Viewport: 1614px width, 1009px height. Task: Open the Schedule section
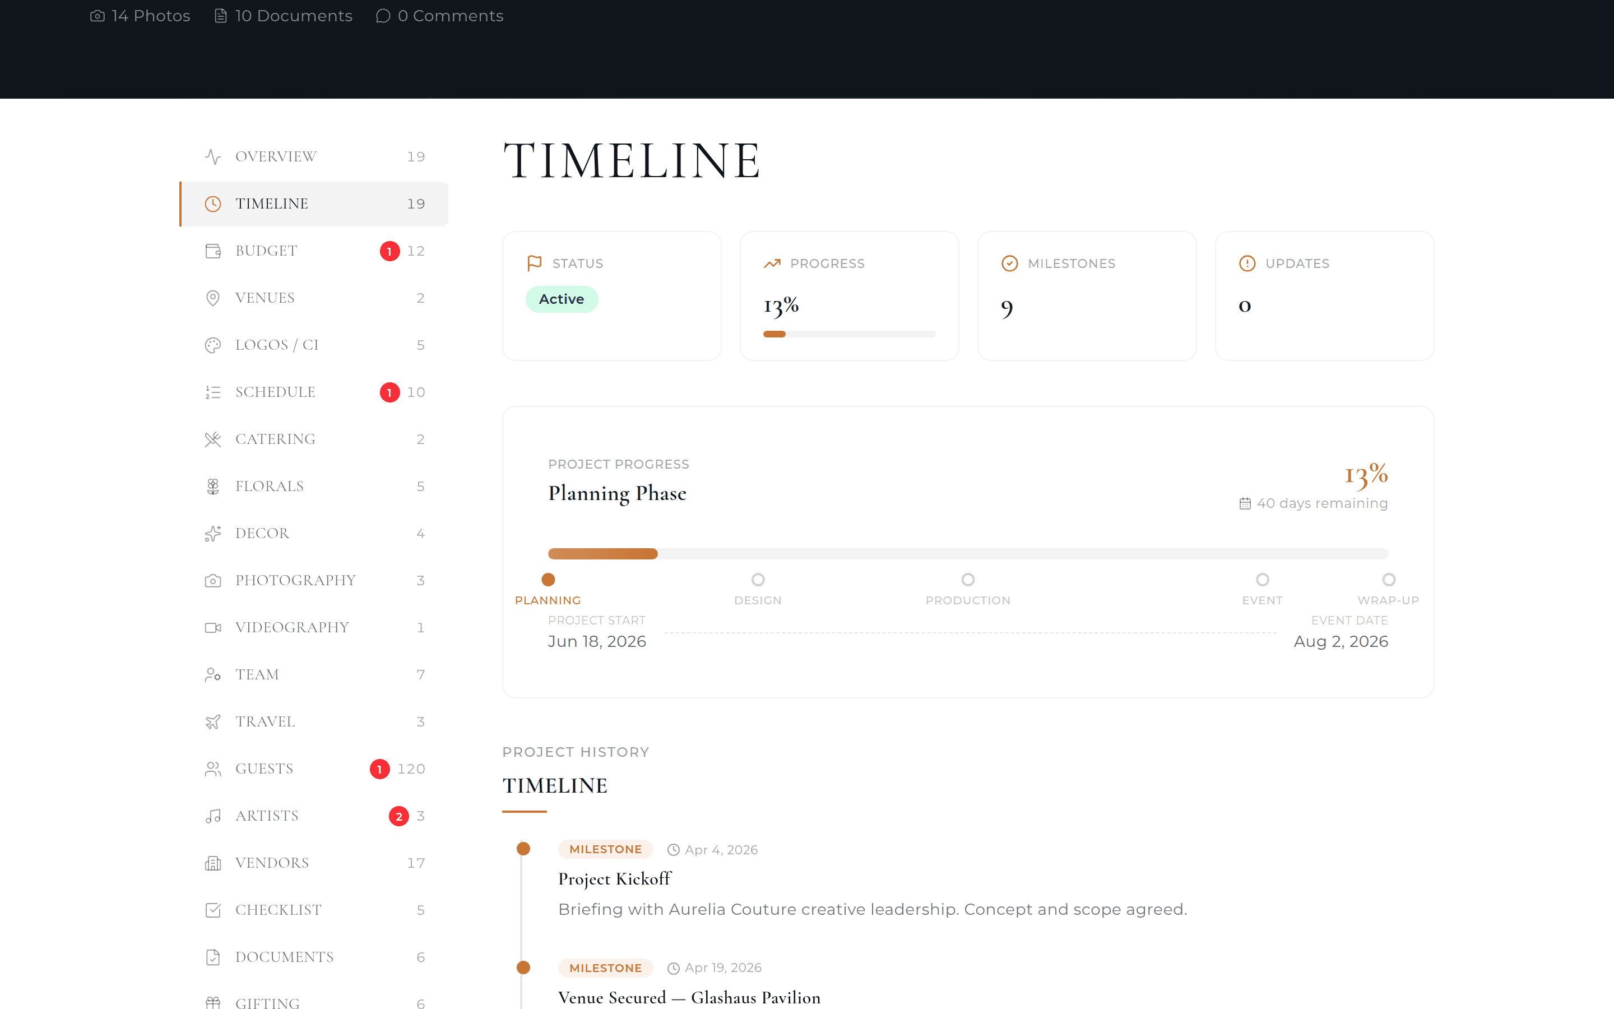[x=314, y=392]
